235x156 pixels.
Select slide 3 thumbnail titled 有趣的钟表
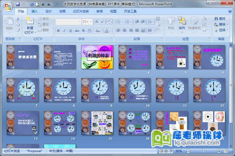point(97,57)
